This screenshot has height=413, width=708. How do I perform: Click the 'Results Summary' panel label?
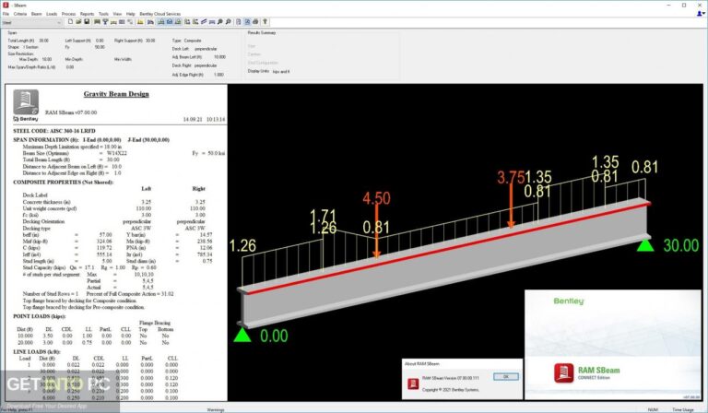pos(262,33)
